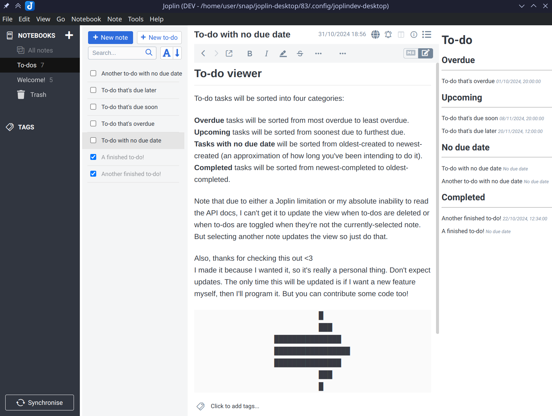Click the Bold formatting icon
Screen dimensions: 552x416
250,54
